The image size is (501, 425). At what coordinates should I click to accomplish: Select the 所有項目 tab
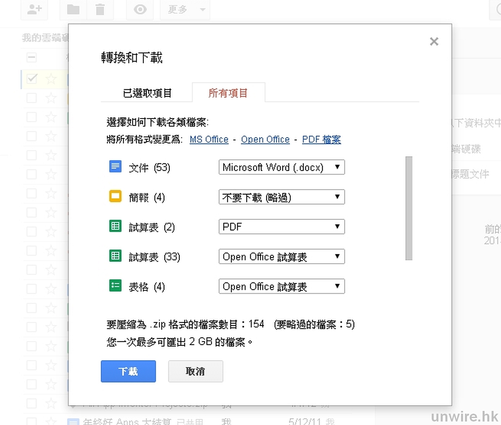click(x=228, y=93)
